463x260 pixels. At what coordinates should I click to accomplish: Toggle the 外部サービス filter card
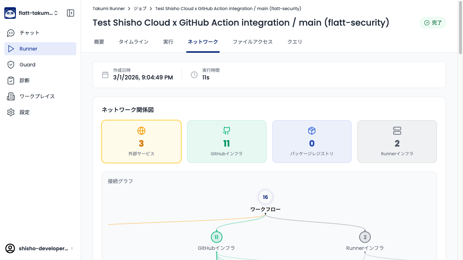click(x=141, y=142)
